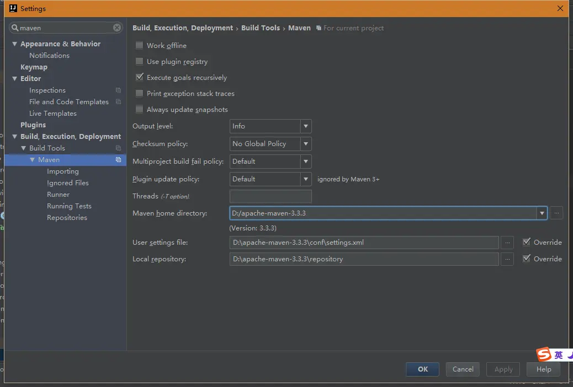The image size is (573, 387).
Task: Select Repositories under Maven
Action: point(67,218)
